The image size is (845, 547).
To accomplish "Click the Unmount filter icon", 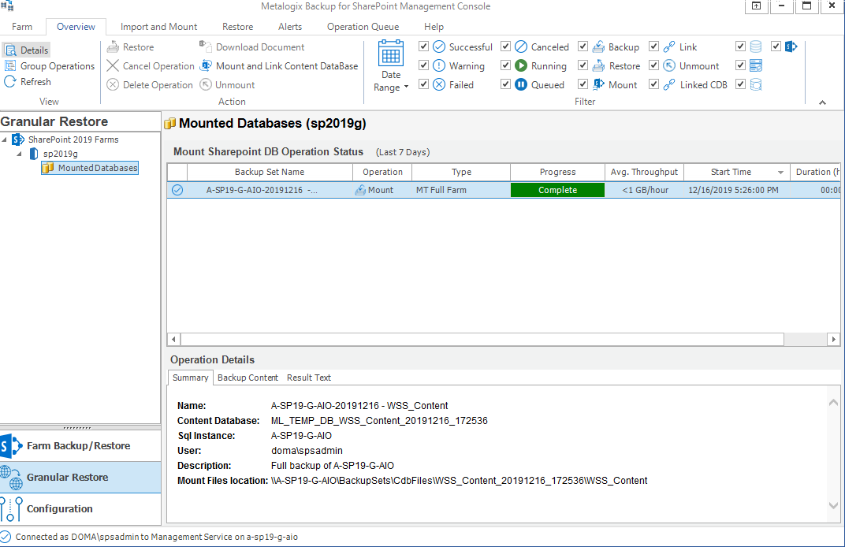I will tap(669, 65).
